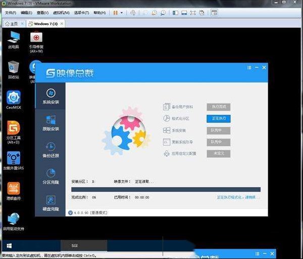This screenshot has height=259, width=303.
Task: Click the console view toolbar icon
Action: coord(214,13)
